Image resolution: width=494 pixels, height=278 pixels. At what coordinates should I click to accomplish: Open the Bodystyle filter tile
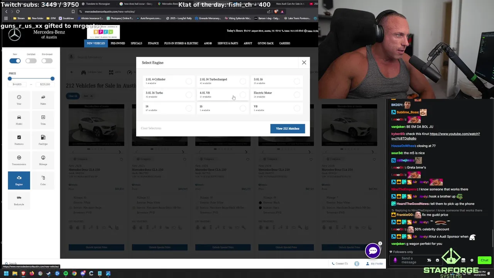pos(19,200)
